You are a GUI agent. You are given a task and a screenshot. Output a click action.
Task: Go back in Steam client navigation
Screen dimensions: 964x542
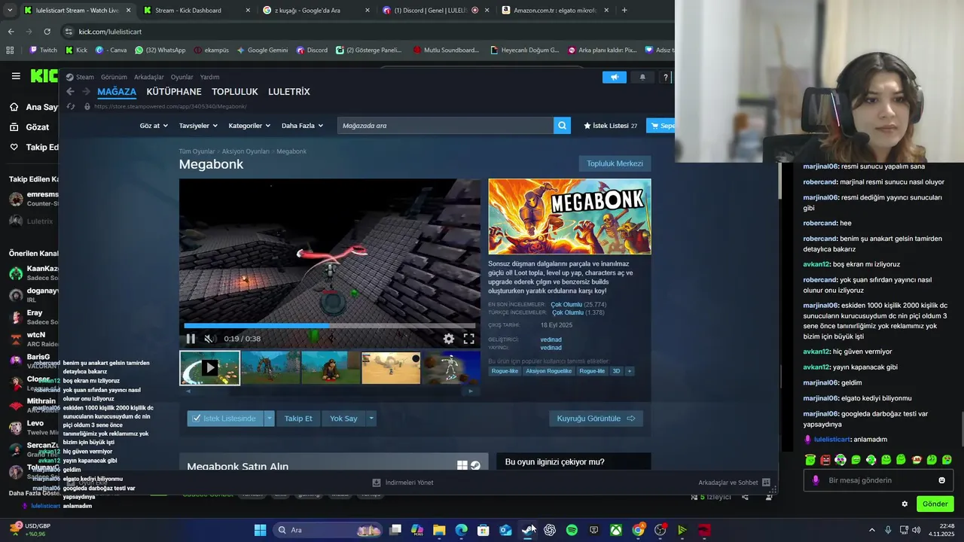point(70,91)
